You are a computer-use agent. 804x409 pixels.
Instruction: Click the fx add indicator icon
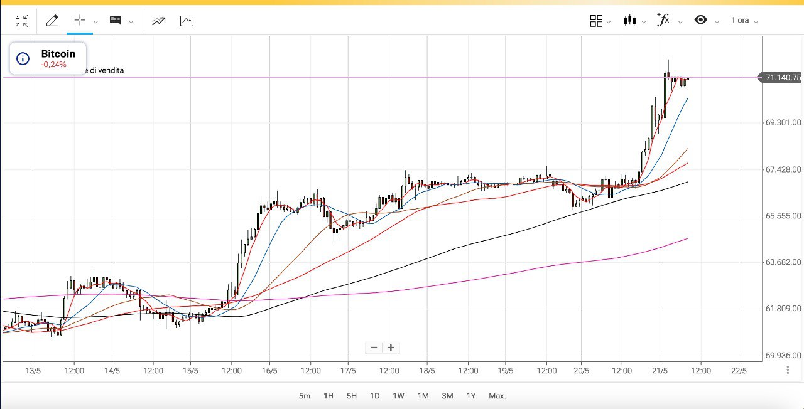[x=663, y=20]
